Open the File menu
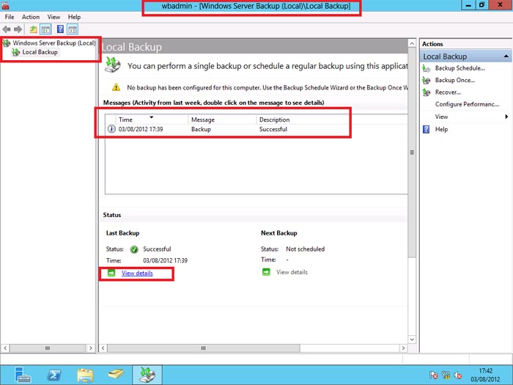 (x=10, y=17)
